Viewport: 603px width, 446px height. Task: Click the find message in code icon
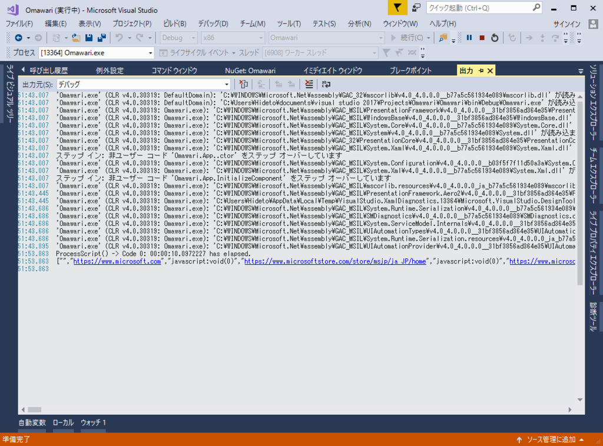pyautogui.click(x=243, y=84)
